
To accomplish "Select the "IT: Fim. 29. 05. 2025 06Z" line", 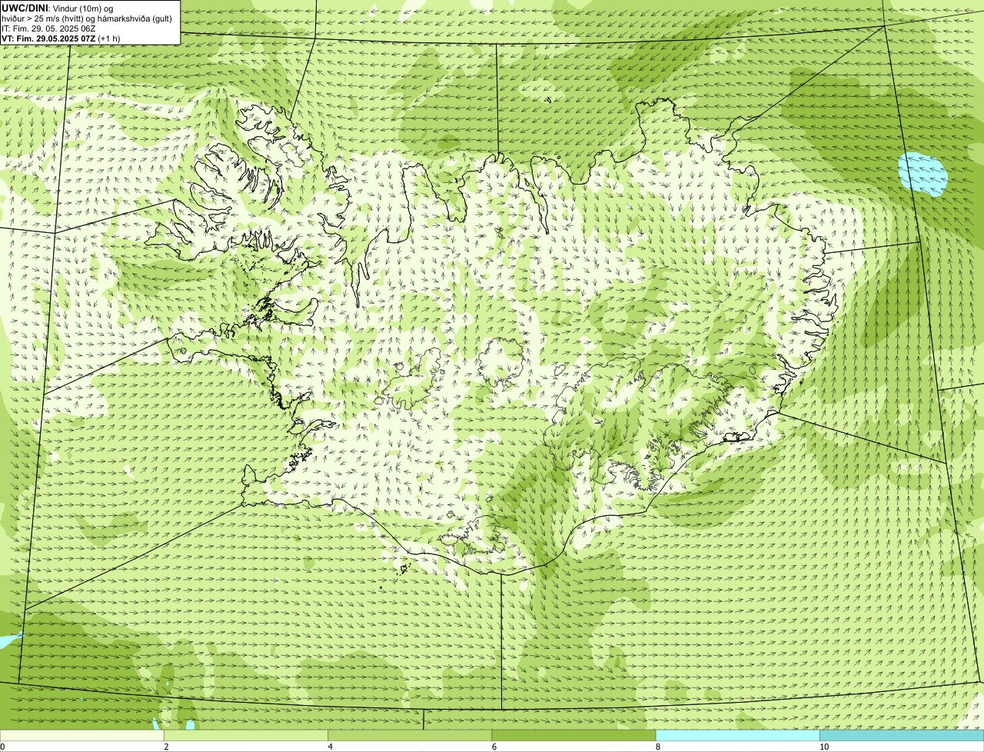I will tap(48, 28).
